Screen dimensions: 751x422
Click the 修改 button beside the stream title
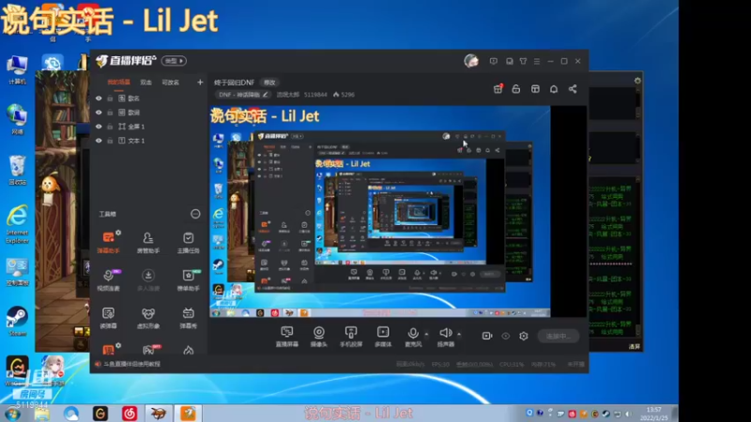(x=269, y=83)
